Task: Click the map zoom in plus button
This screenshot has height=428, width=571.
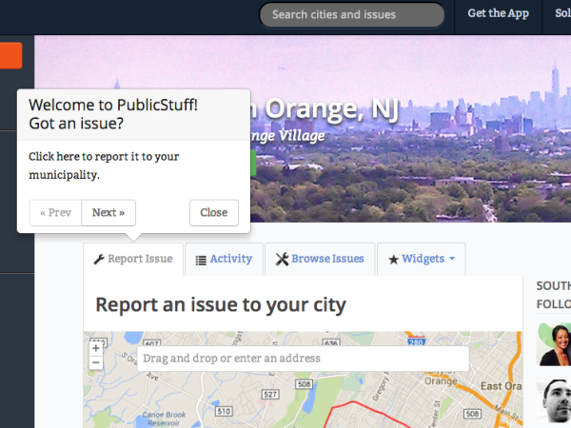Action: 96,348
